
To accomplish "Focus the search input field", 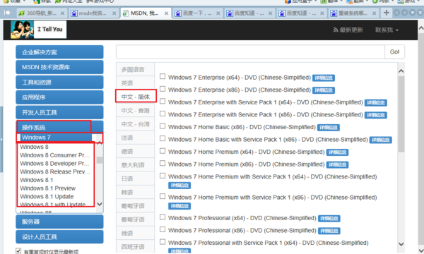I will [x=250, y=52].
